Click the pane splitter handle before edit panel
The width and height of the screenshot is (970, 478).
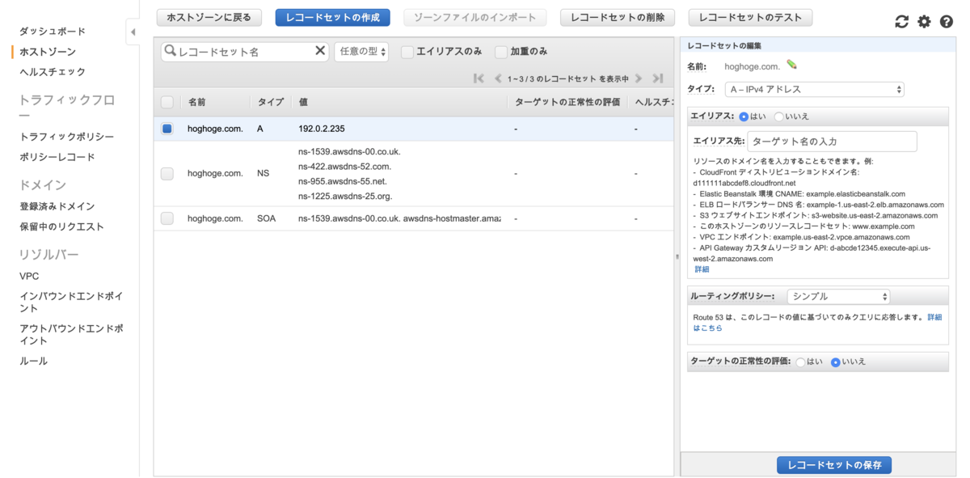click(677, 256)
